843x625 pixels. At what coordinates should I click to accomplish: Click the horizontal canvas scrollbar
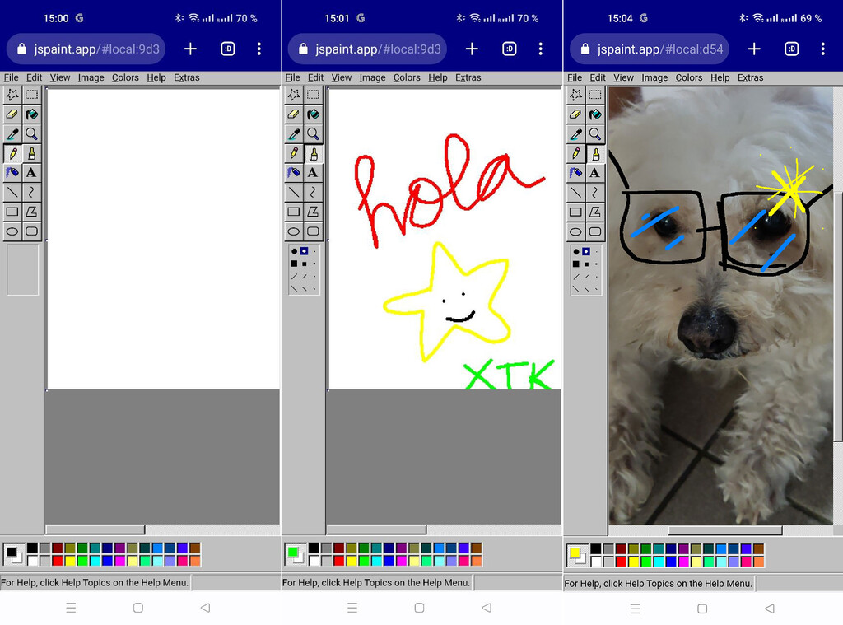tap(95, 529)
